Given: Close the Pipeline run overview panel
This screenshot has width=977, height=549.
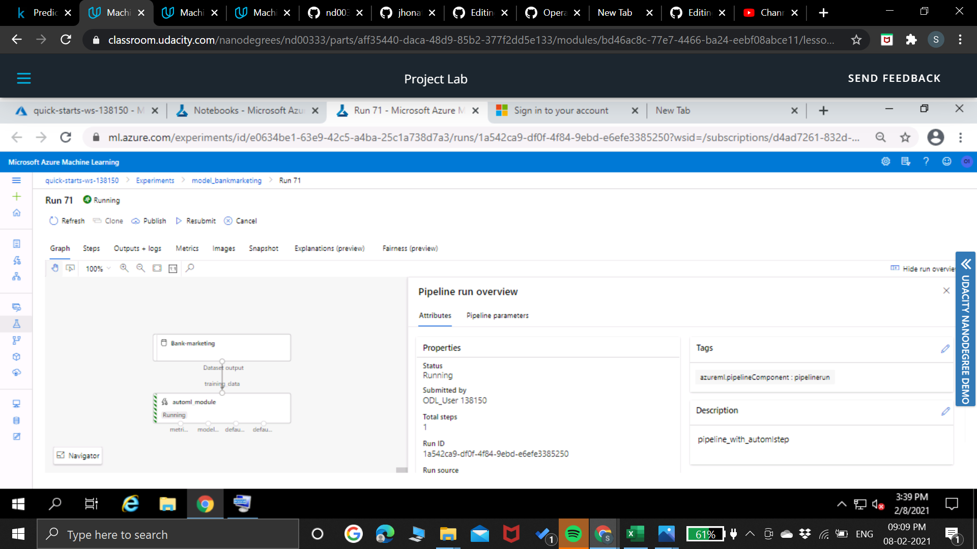Looking at the screenshot, I should click(946, 291).
